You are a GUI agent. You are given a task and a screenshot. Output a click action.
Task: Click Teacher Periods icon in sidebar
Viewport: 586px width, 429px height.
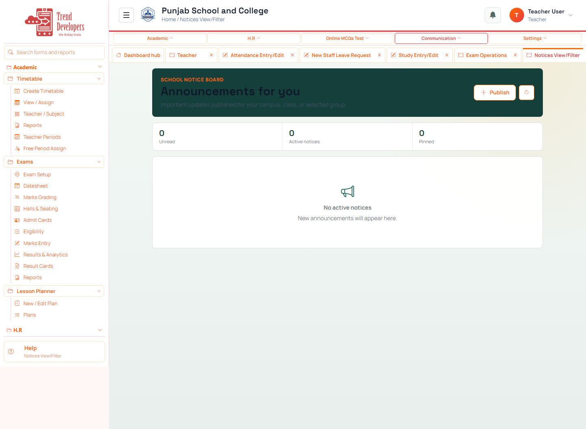pos(17,137)
